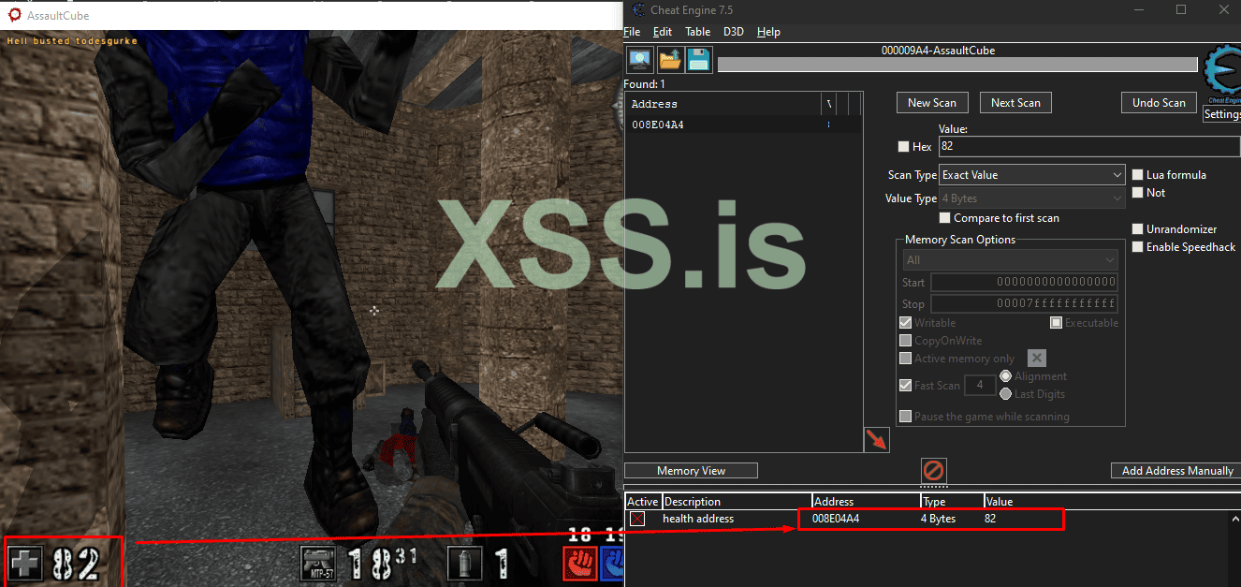Image resolution: width=1241 pixels, height=587 pixels.
Task: Click the Value column header in table
Action: [x=1112, y=502]
